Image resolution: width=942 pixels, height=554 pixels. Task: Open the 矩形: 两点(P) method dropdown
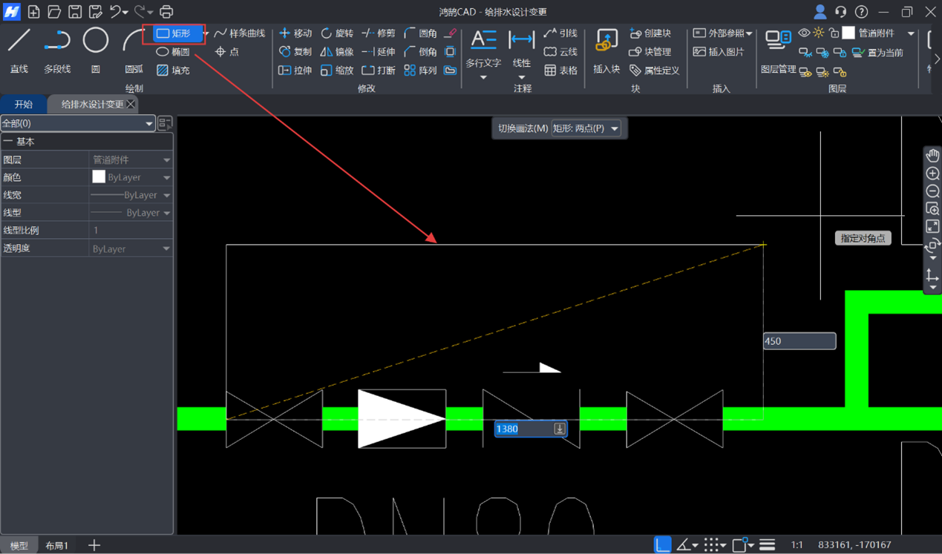586,128
